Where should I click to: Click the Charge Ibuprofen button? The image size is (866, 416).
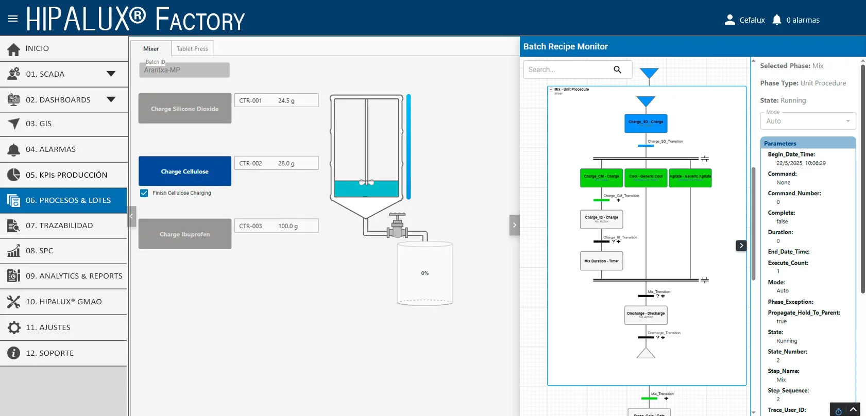point(185,234)
